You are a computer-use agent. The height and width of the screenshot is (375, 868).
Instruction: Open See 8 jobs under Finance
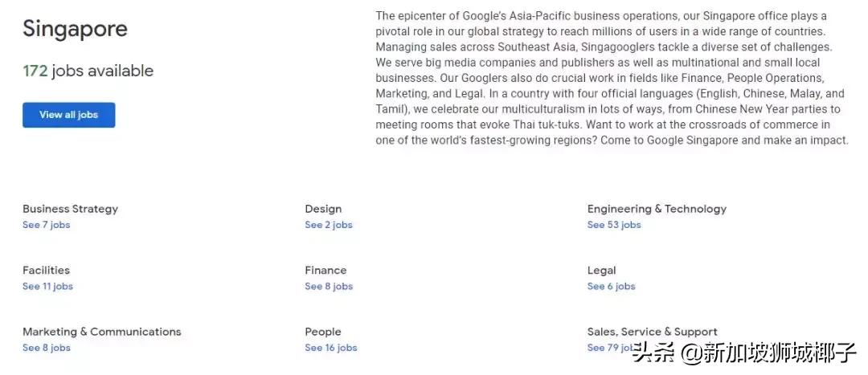pyautogui.click(x=329, y=287)
